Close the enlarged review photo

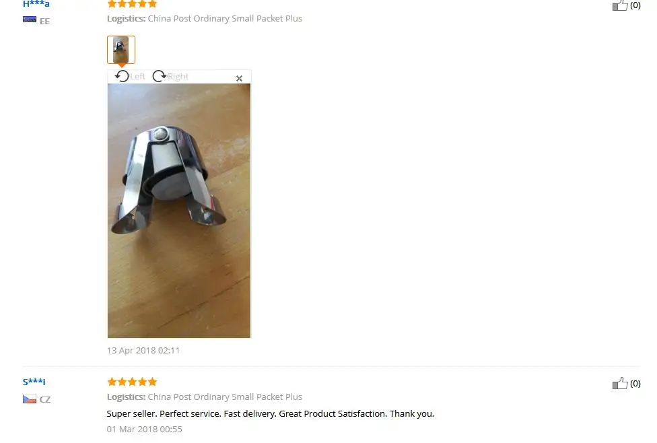tap(239, 78)
